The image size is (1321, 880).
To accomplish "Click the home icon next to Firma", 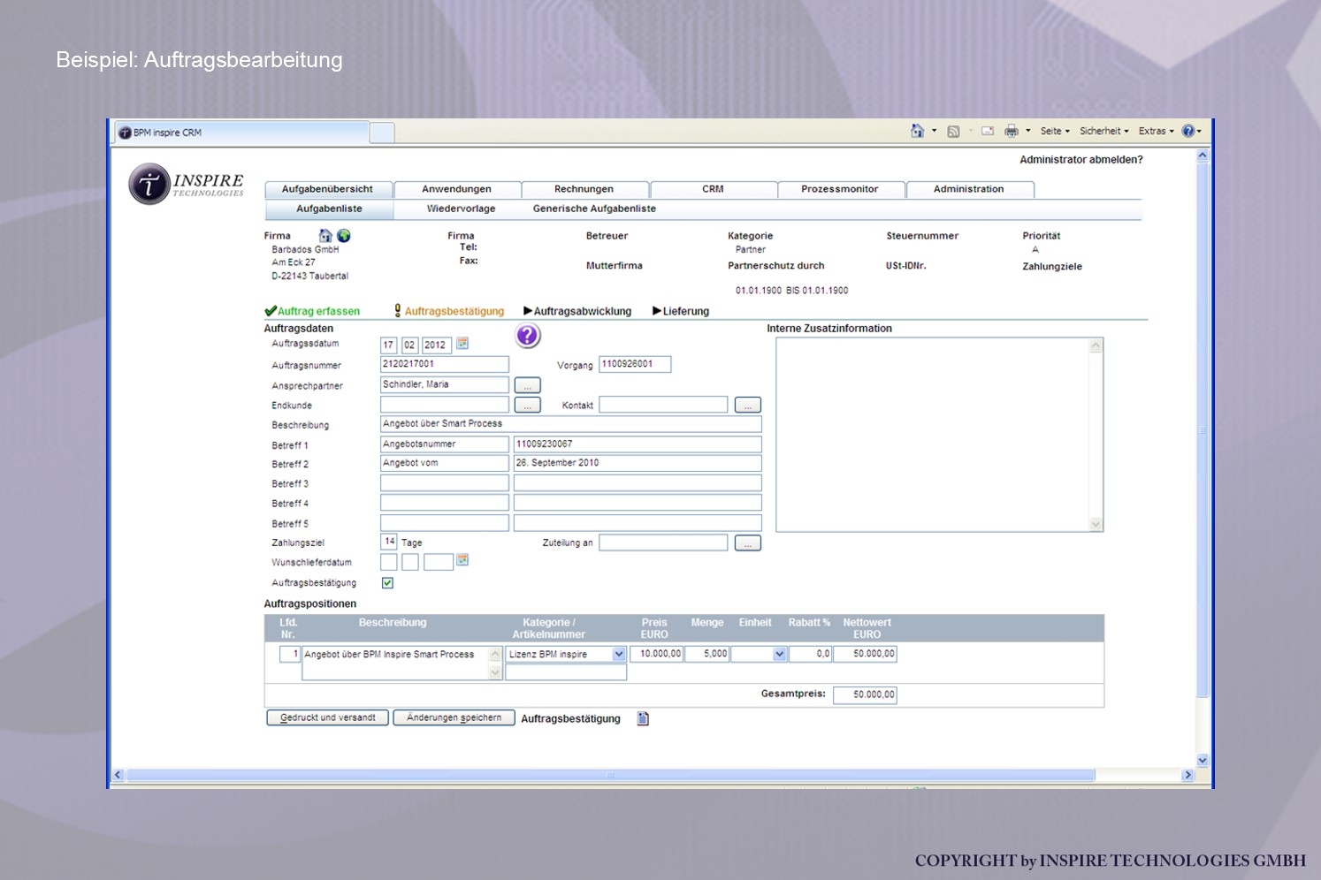I will 325,236.
